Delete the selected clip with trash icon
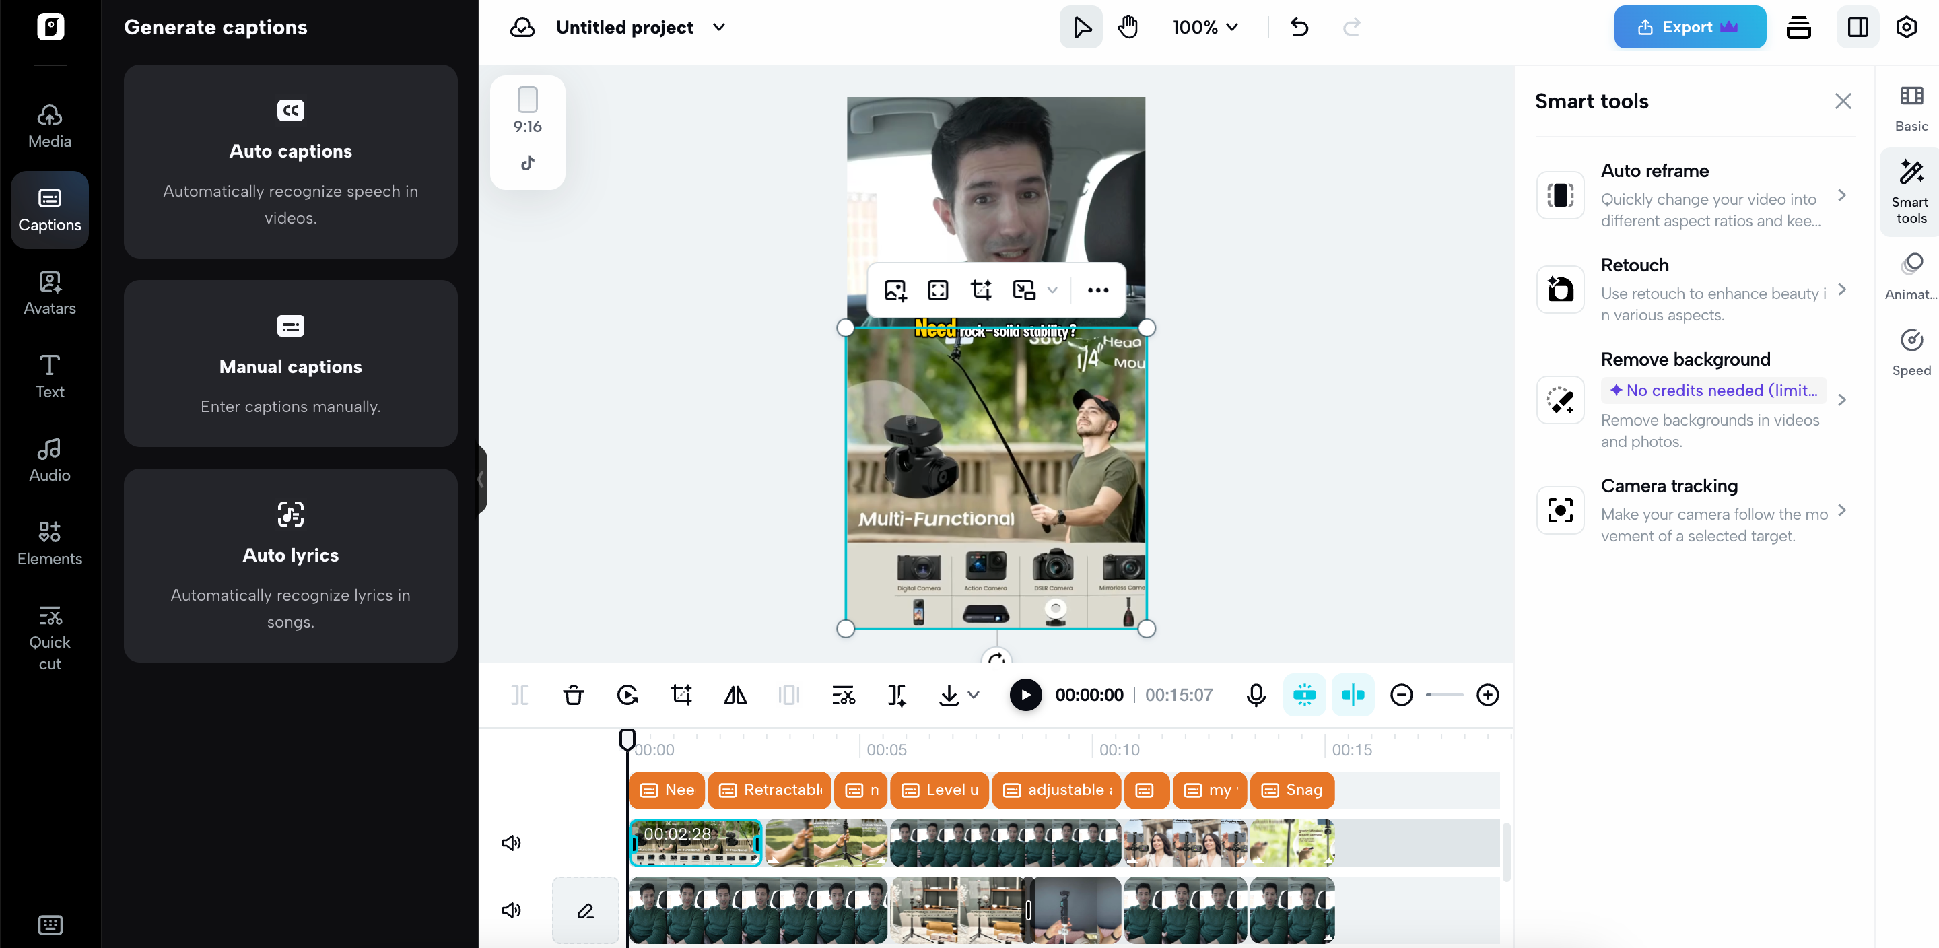This screenshot has width=1939, height=948. tap(573, 695)
